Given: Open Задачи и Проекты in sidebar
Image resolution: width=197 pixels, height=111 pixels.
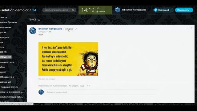Looking at the screenshot, I should [8, 22].
